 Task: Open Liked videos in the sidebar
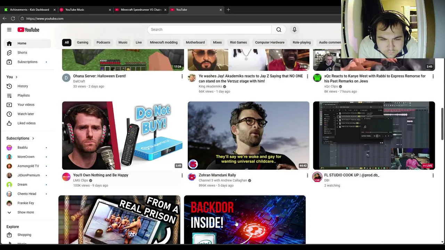point(28,123)
